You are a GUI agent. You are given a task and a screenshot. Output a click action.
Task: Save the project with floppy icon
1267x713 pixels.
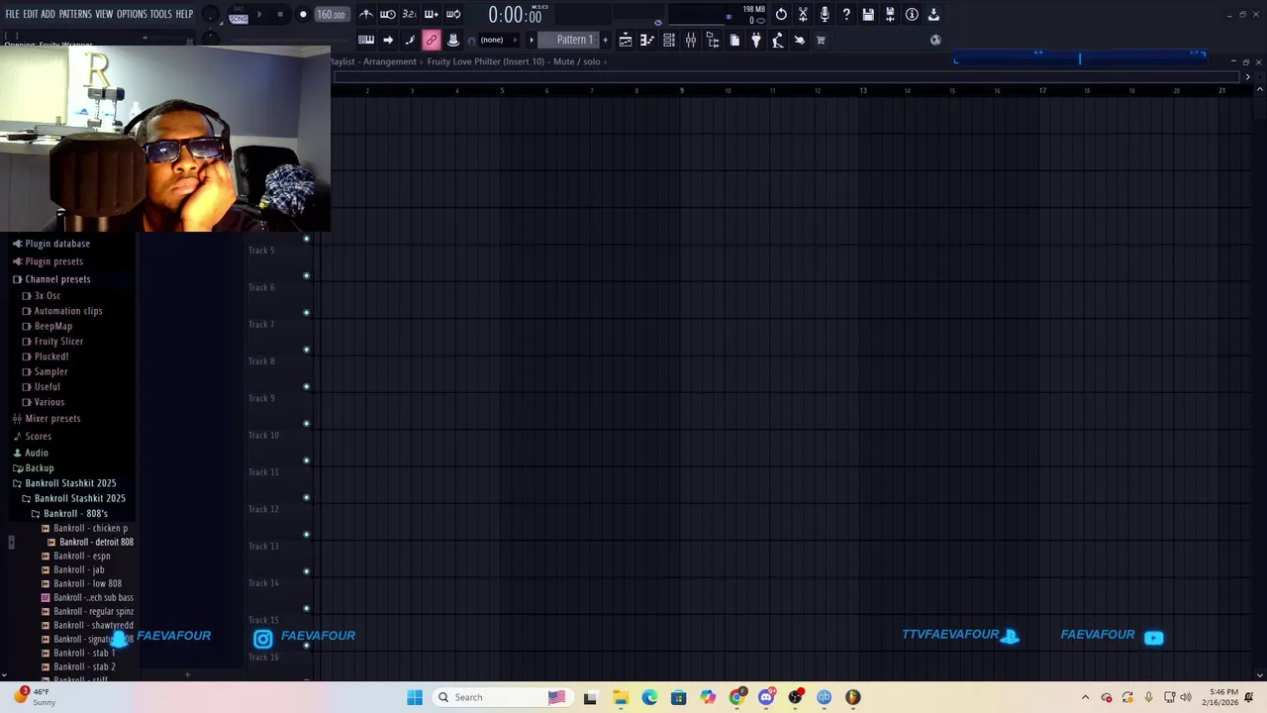(x=868, y=14)
